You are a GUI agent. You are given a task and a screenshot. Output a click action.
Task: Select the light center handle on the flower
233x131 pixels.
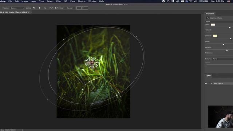pyautogui.click(x=92, y=68)
